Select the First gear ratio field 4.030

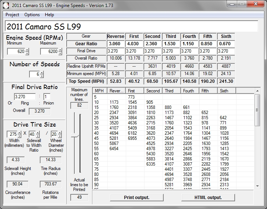(x=134, y=43)
